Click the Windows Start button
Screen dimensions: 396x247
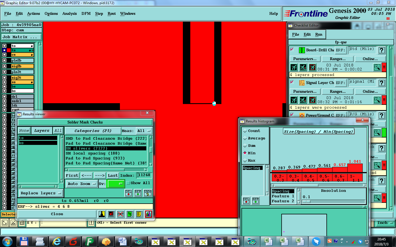click(7, 242)
